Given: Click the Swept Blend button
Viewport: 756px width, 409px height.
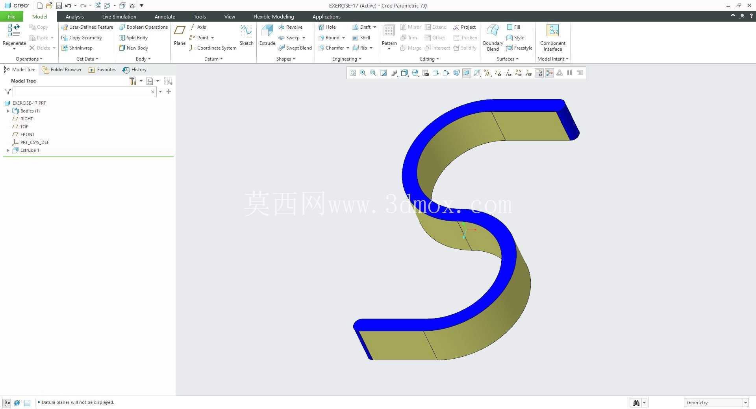Looking at the screenshot, I should click(295, 48).
